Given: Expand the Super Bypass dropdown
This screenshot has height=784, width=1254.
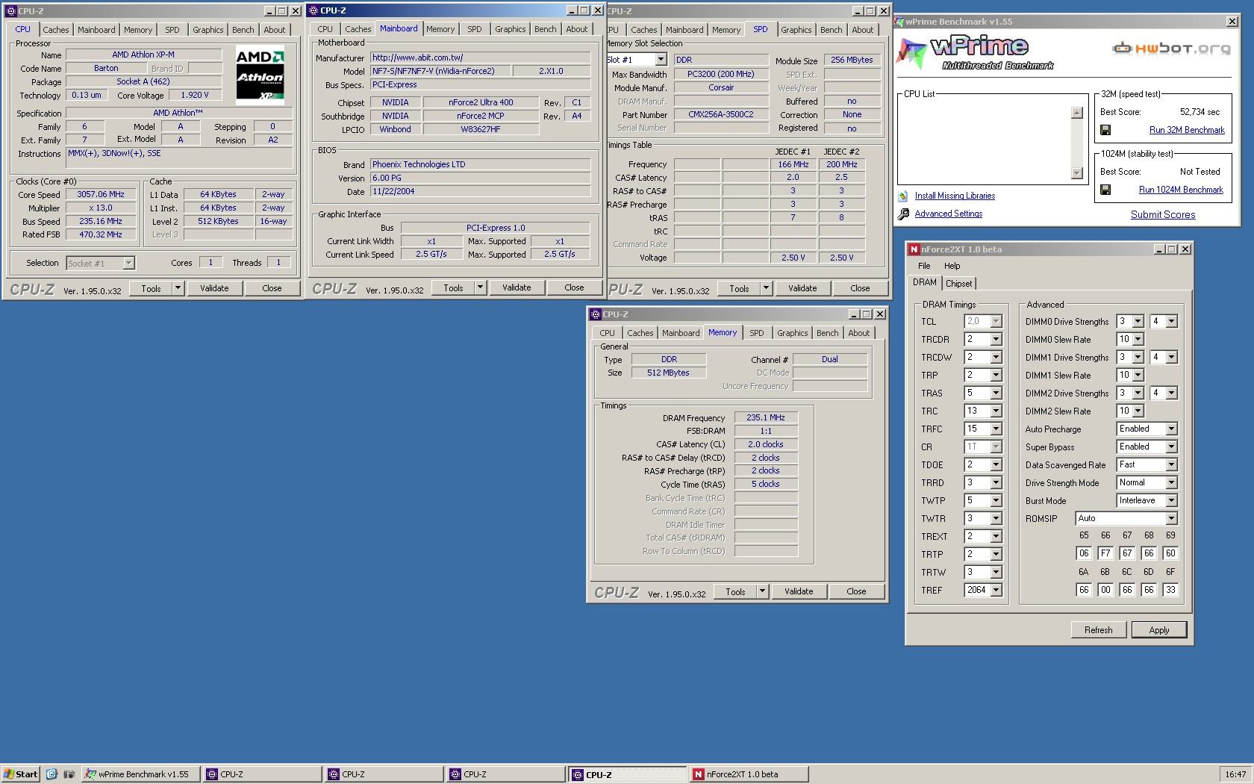Looking at the screenshot, I should tap(1171, 447).
